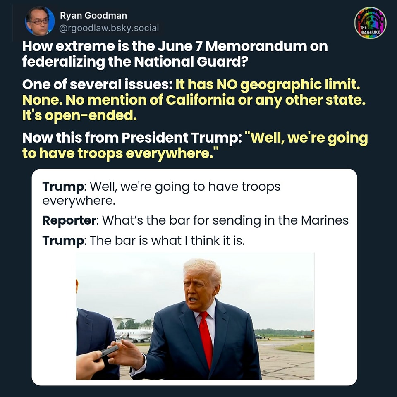Click the red necktie in the photo
The image size is (397, 397).
point(206,339)
